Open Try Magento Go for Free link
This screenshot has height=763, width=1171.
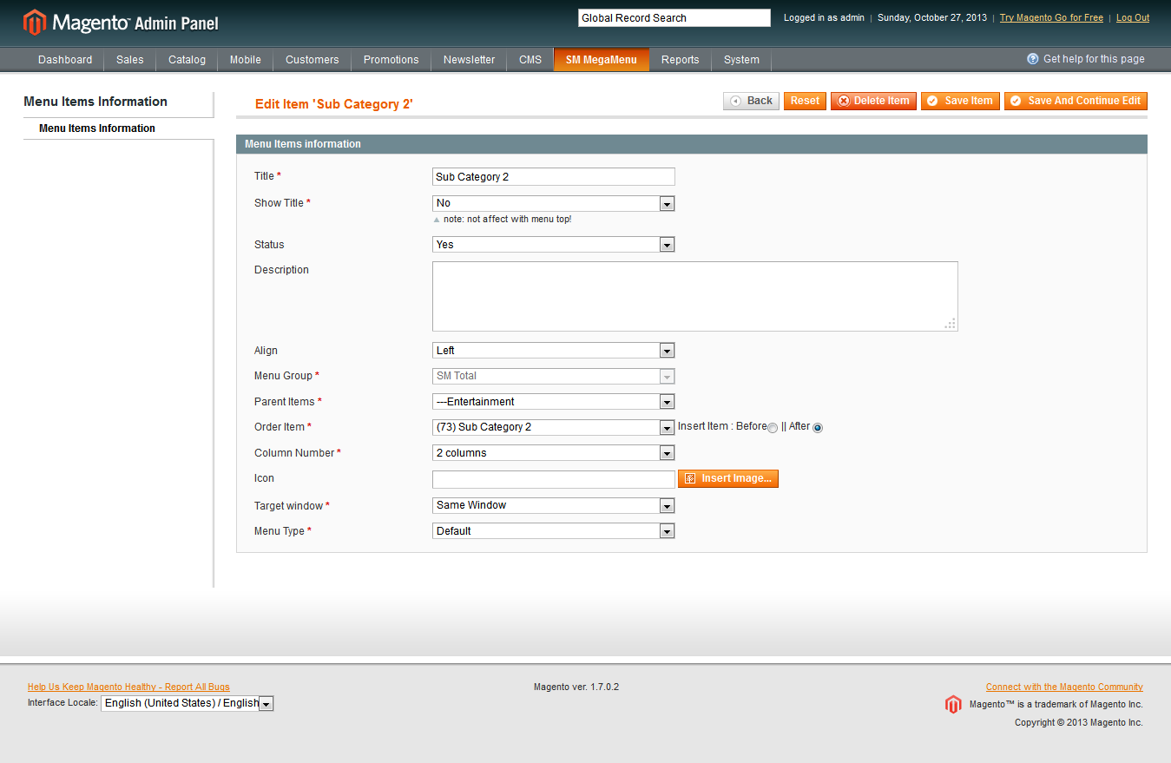click(x=1051, y=17)
